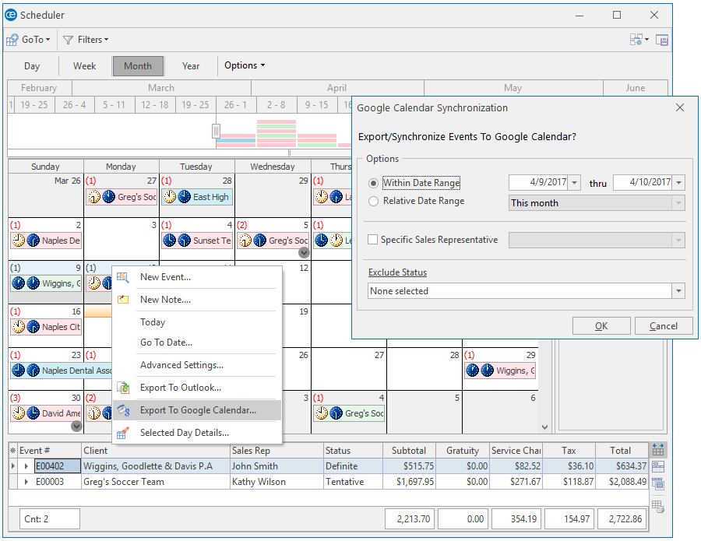Click the copy grid icon beside row E00003
Viewport: 701px width, 541px height.
tap(657, 483)
